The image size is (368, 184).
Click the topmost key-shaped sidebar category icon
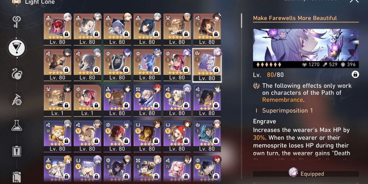(17, 22)
